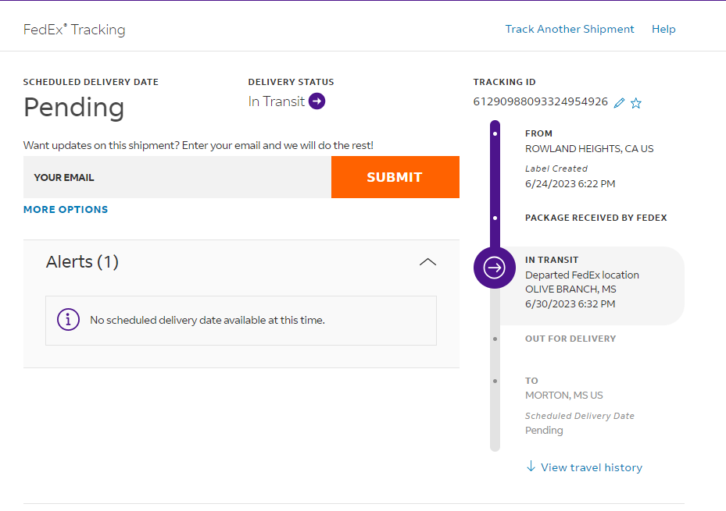
Task: Click the info icon in the alert message
Action: tap(69, 320)
